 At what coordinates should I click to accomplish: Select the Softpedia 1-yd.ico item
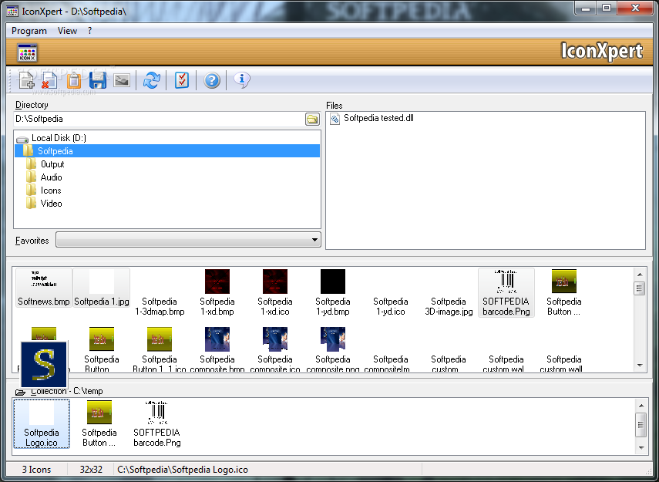[x=391, y=306]
